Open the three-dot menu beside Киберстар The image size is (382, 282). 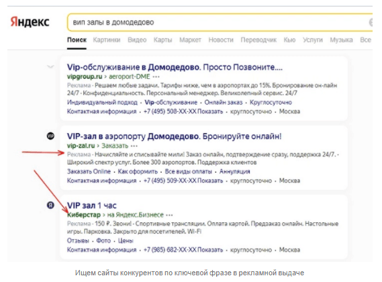click(x=169, y=215)
